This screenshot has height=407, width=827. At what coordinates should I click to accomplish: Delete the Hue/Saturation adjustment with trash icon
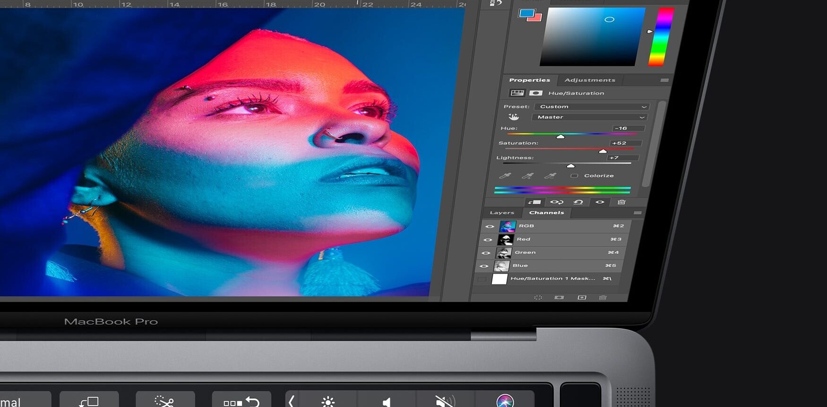621,202
